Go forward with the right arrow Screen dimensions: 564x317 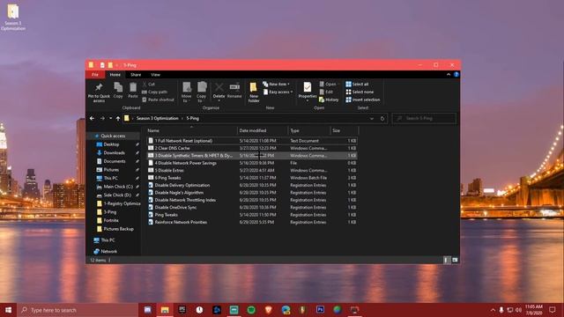point(102,118)
